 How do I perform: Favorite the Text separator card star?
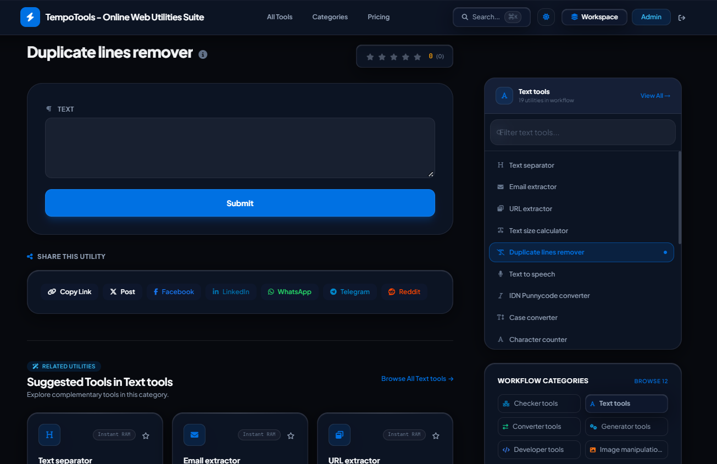pos(146,435)
